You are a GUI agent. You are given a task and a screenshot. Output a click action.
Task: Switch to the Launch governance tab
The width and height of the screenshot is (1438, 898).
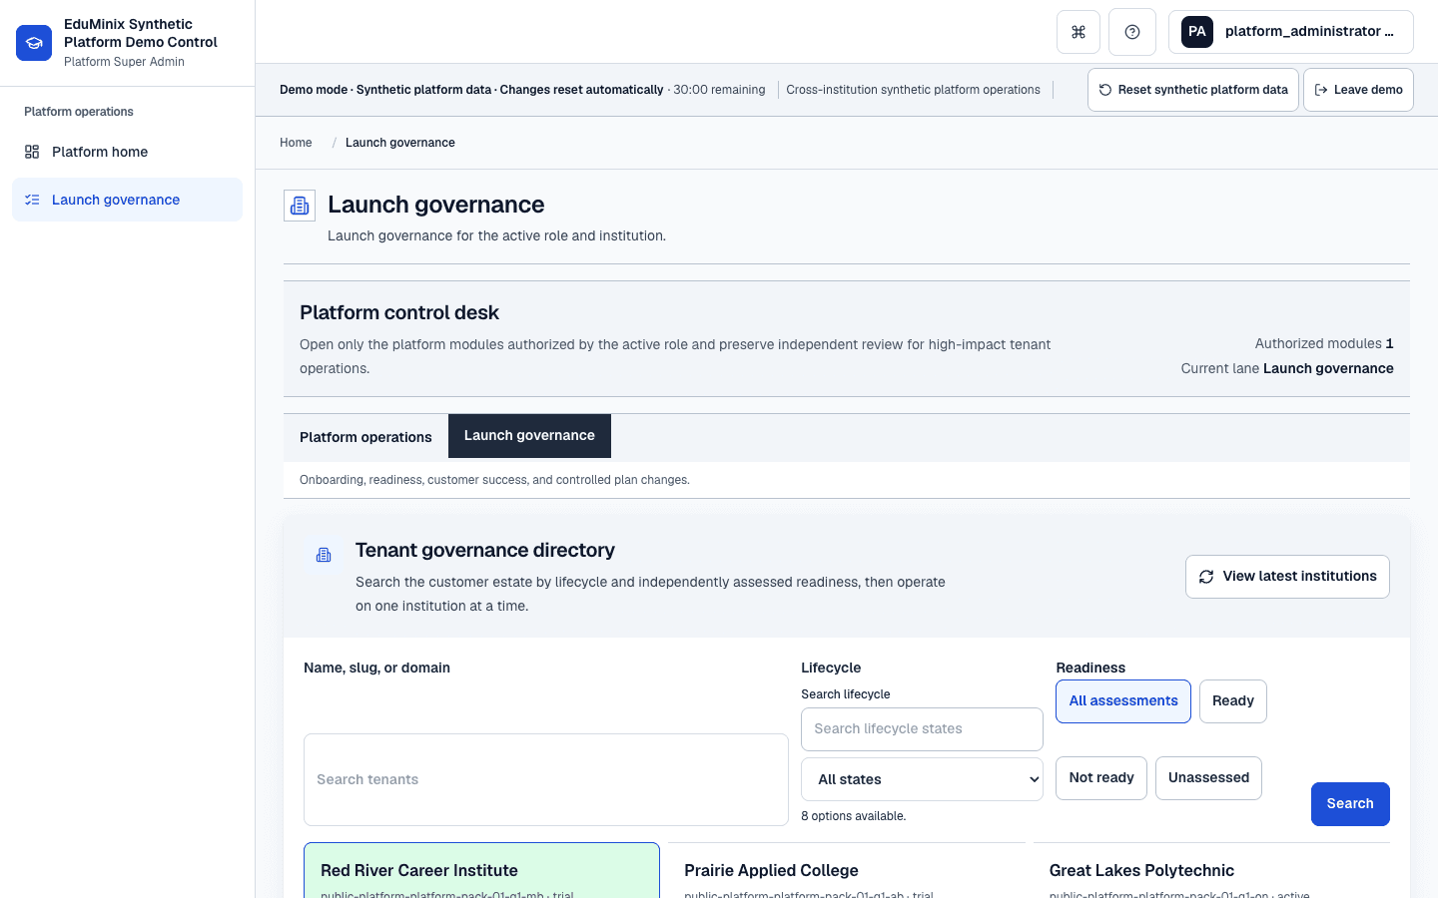coord(529,436)
